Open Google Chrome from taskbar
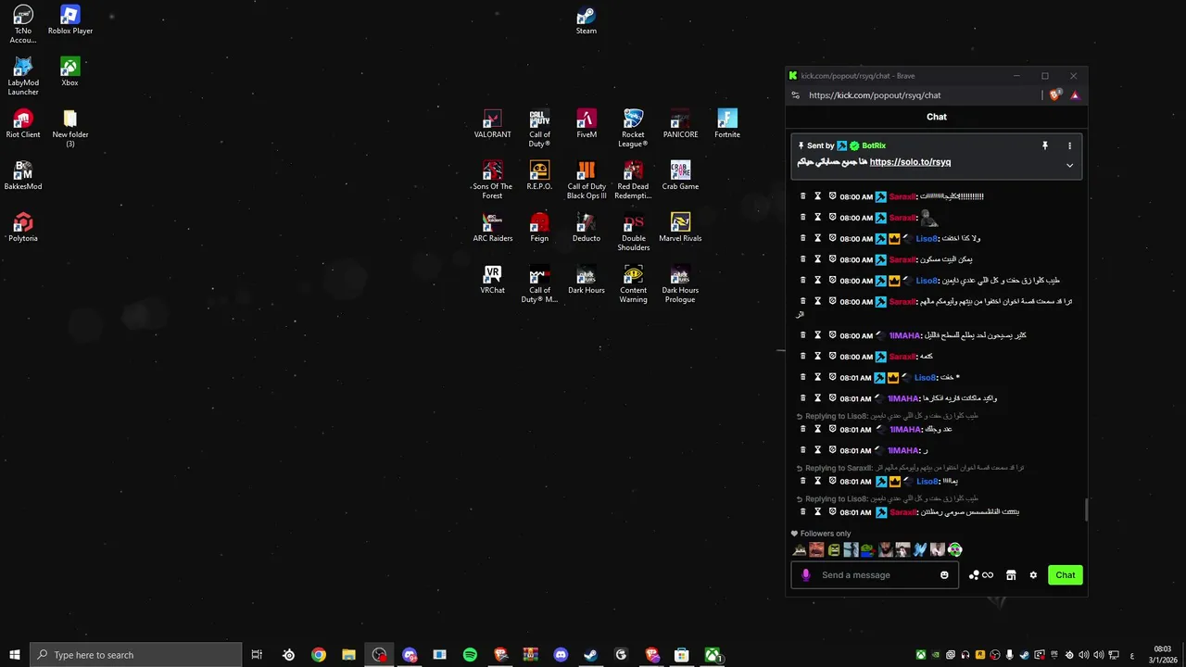 (319, 655)
